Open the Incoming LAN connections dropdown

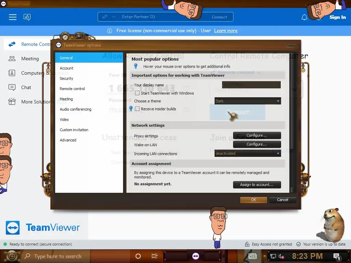point(247,153)
